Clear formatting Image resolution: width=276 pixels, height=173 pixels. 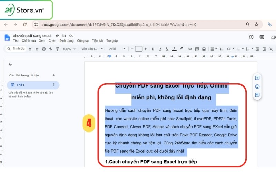pyautogui.click(x=271, y=49)
